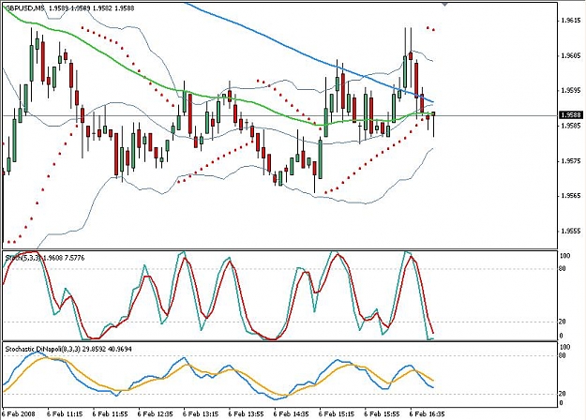Click the 6 Feb 2008 date label

click(x=19, y=414)
